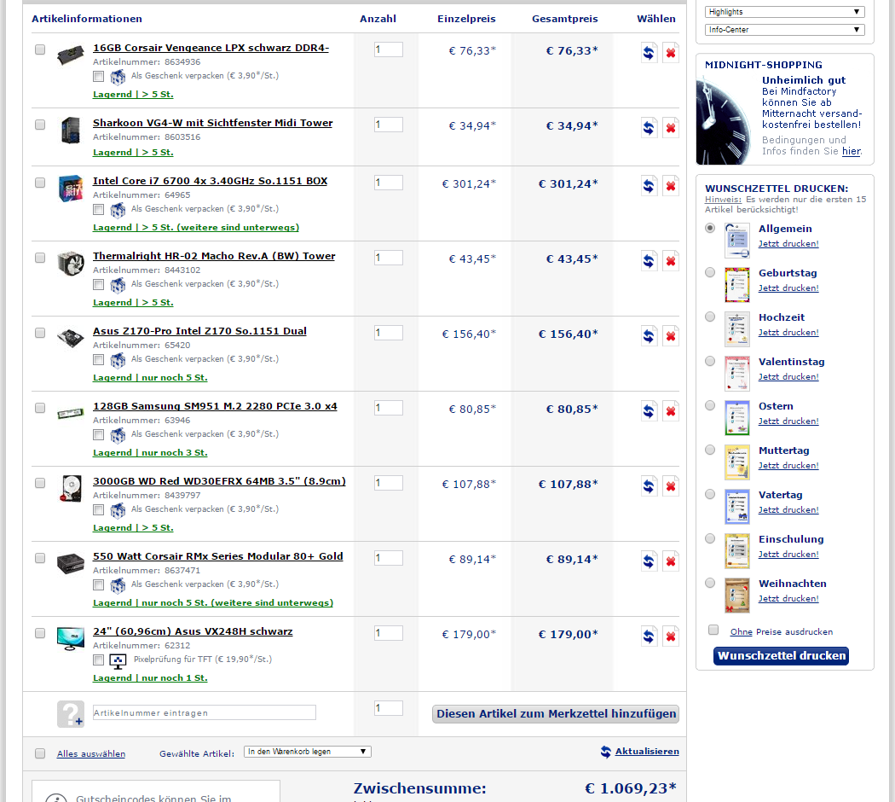Click the Artikelnummer eintragen input field
895x802 pixels.
tap(205, 713)
